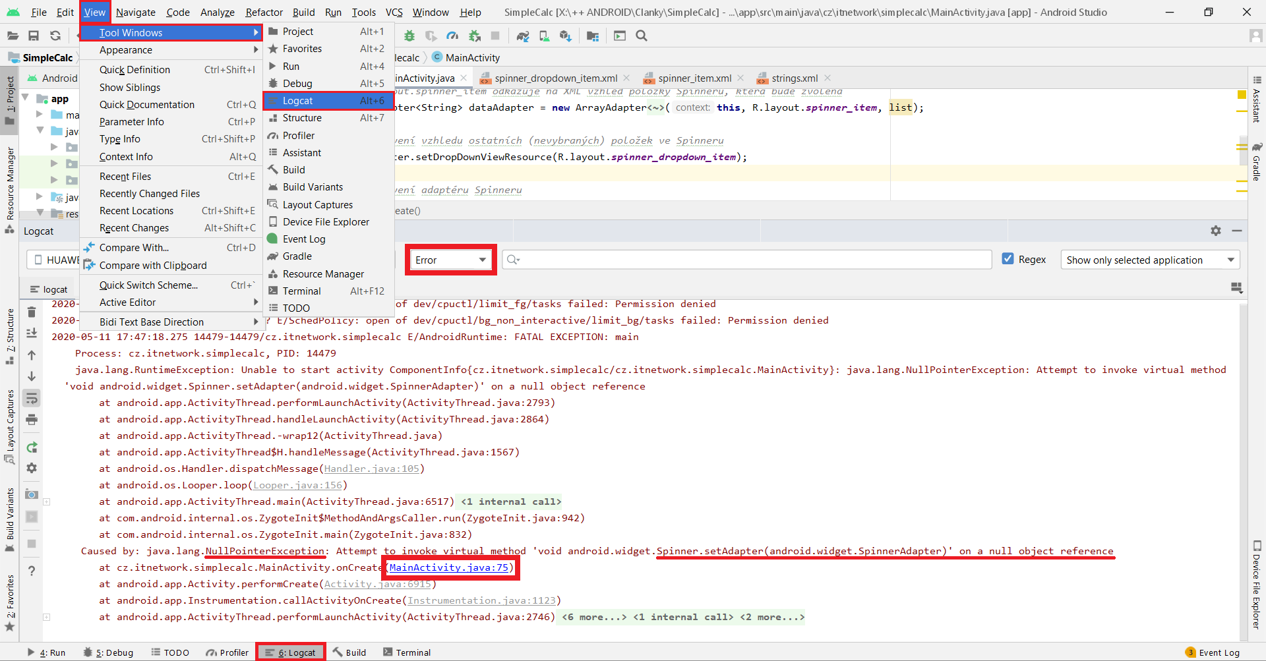Expand Active Editor submenu
The image size is (1266, 661).
point(171,302)
